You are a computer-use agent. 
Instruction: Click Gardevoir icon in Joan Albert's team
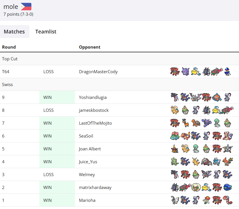point(196,149)
